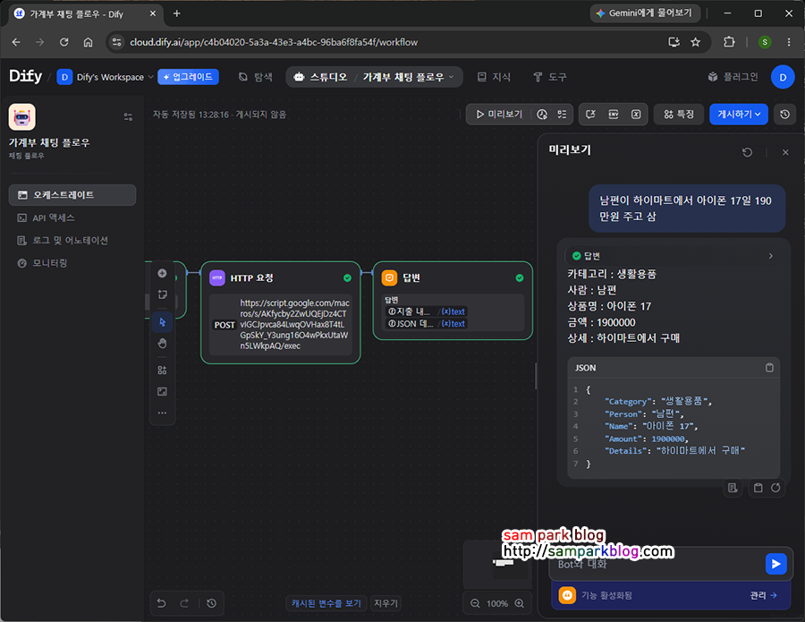805x622 pixels.
Task: Click the Dify logo
Action: pos(26,77)
